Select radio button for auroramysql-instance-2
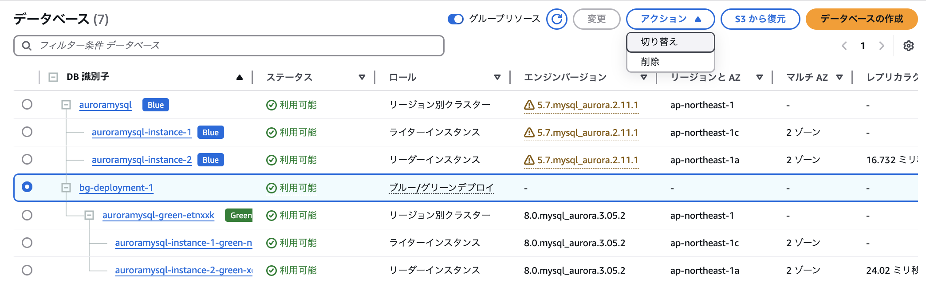 [27, 159]
